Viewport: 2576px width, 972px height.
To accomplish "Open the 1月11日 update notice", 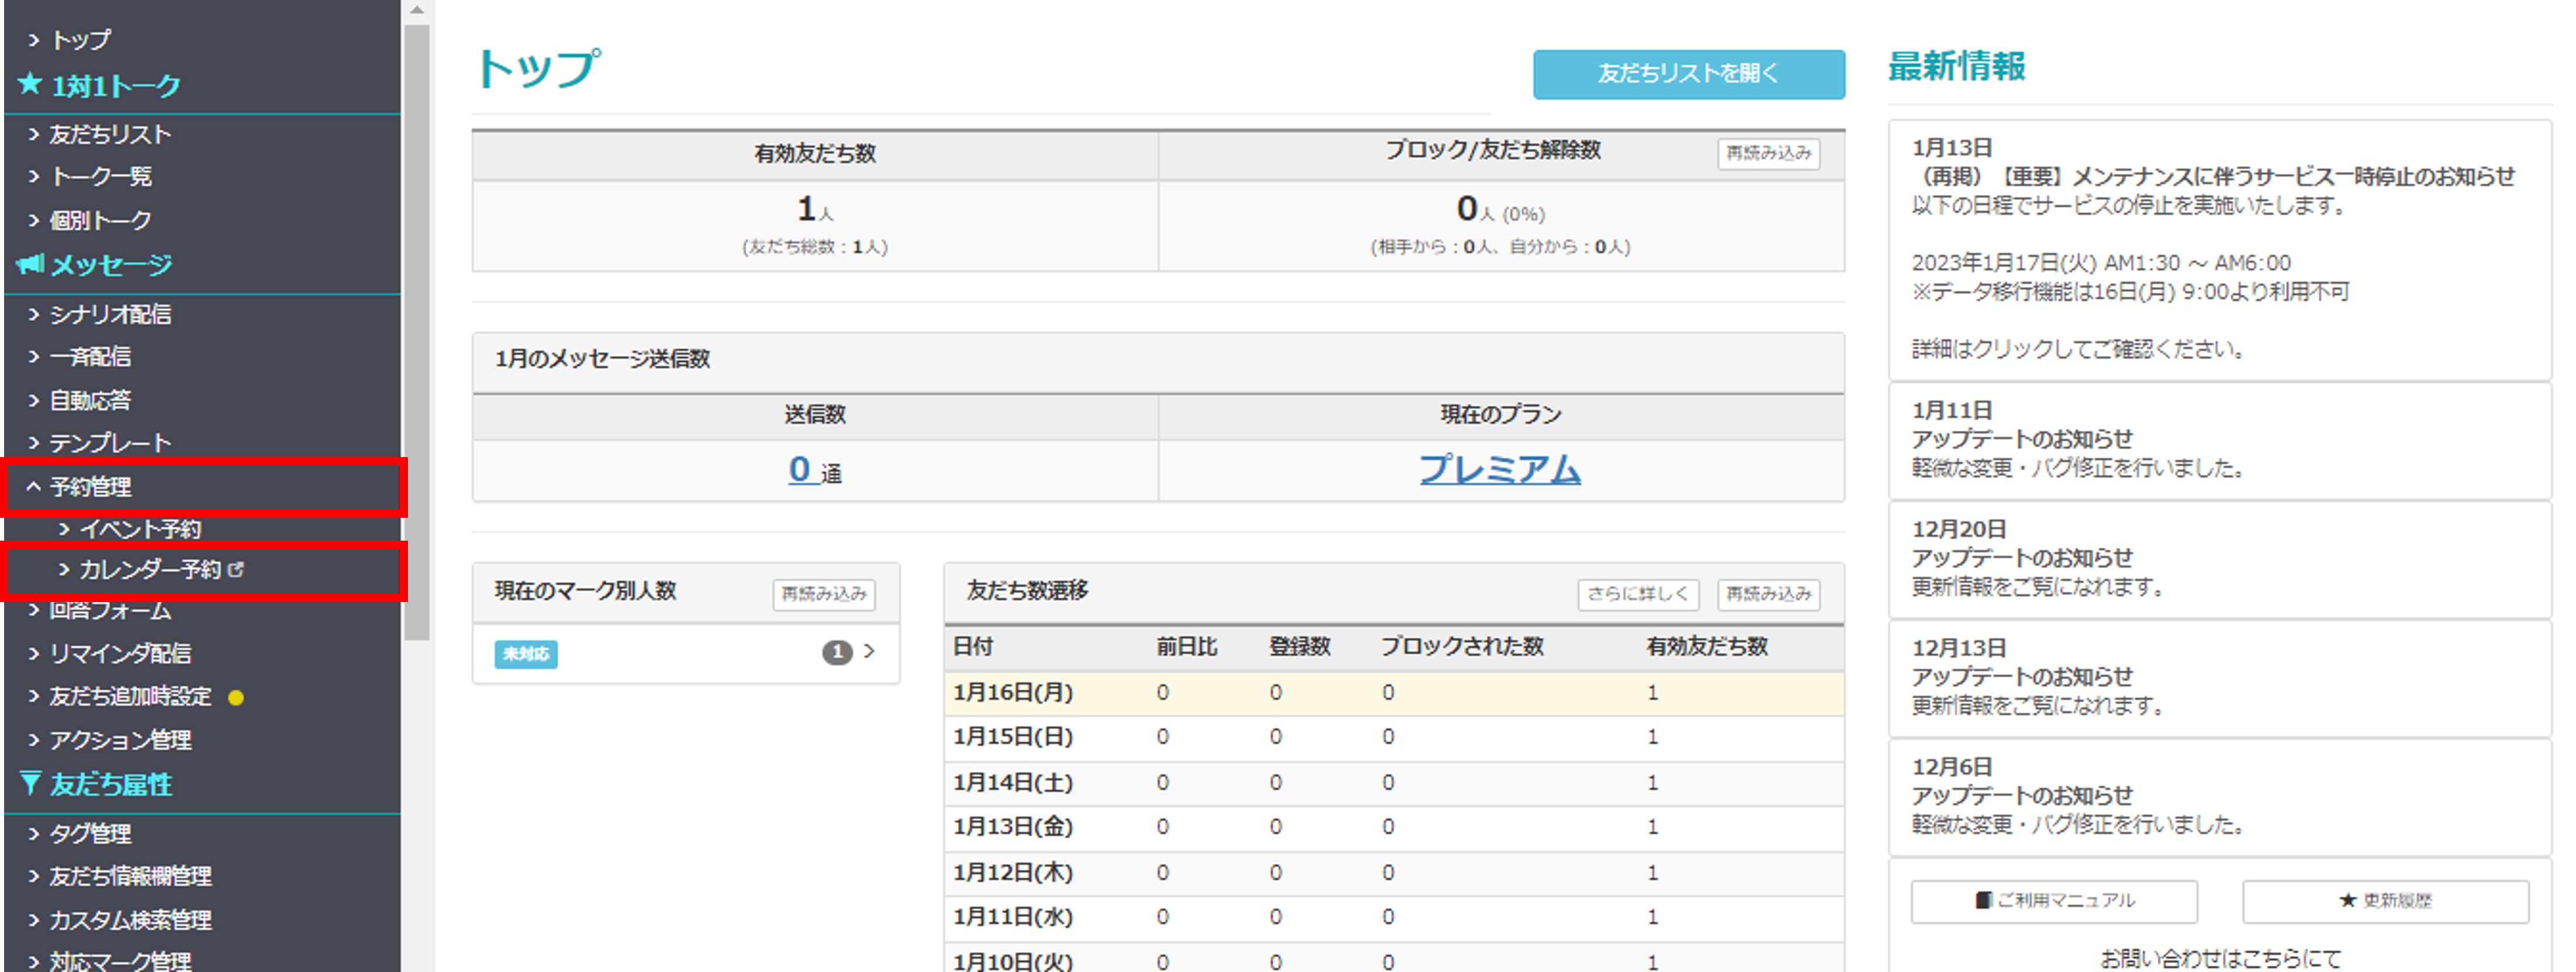I will tap(2219, 440).
